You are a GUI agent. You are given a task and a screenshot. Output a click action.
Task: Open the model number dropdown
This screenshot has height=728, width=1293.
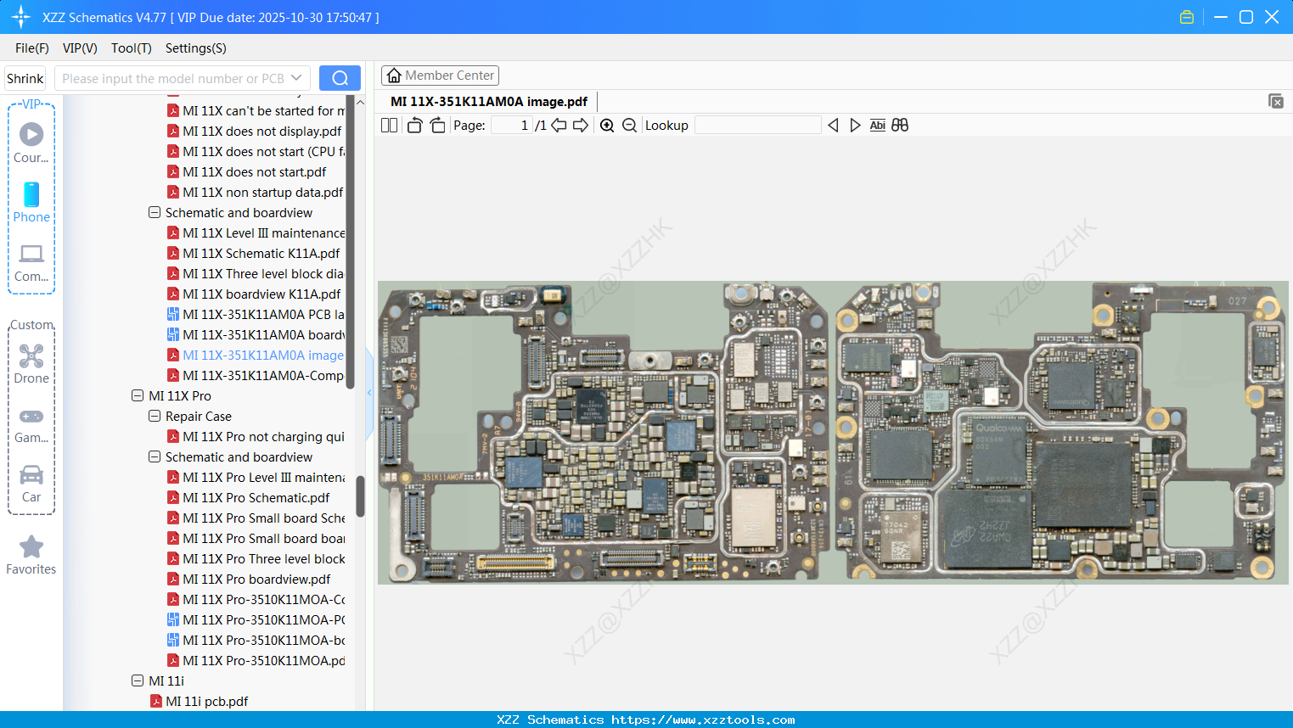[296, 77]
